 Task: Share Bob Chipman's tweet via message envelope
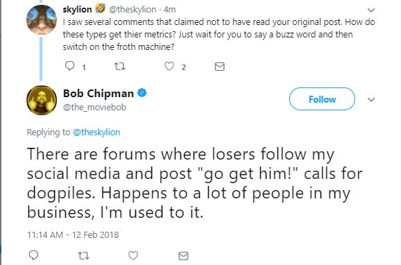[183, 256]
